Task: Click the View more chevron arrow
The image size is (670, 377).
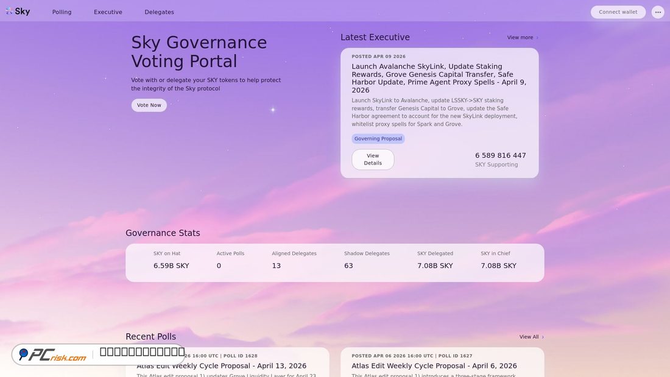Action: point(537,38)
